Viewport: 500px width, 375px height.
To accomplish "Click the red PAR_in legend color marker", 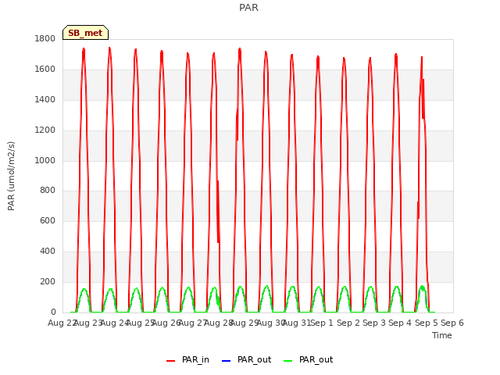I will (x=171, y=361).
